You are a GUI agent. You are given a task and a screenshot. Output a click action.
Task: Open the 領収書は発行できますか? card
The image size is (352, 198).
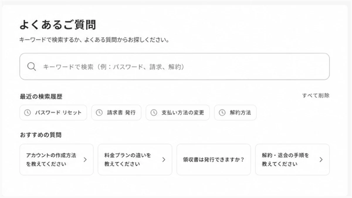[214, 160]
